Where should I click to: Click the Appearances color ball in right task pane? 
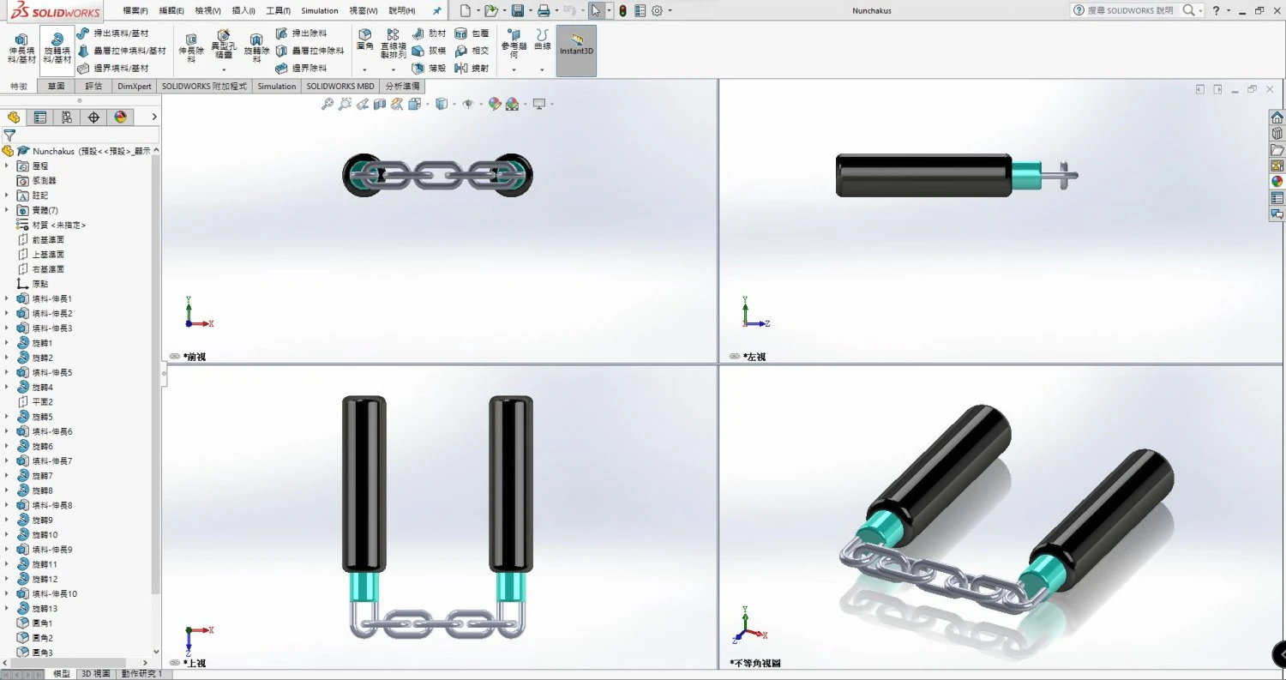(x=1277, y=182)
